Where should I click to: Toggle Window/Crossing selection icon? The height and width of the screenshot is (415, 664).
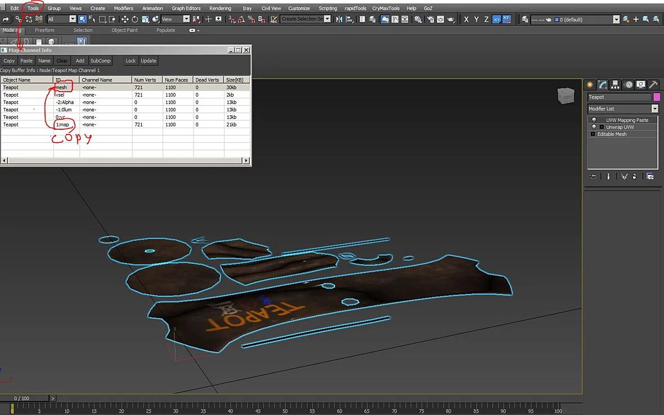point(112,20)
